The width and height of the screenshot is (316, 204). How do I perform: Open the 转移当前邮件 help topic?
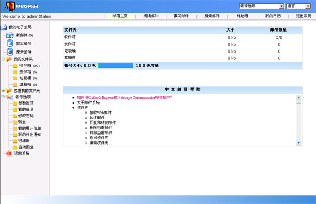[101, 132]
